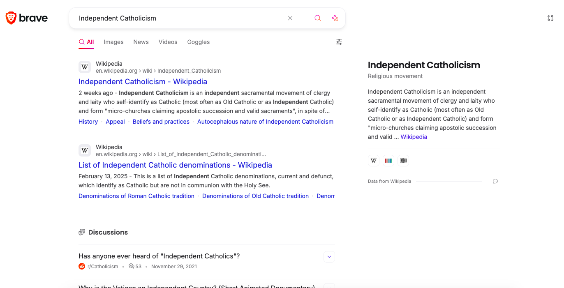The height and width of the screenshot is (288, 564).
Task: Click the Wikipedia favicon beside the List of denominations result
Action: 85,150
